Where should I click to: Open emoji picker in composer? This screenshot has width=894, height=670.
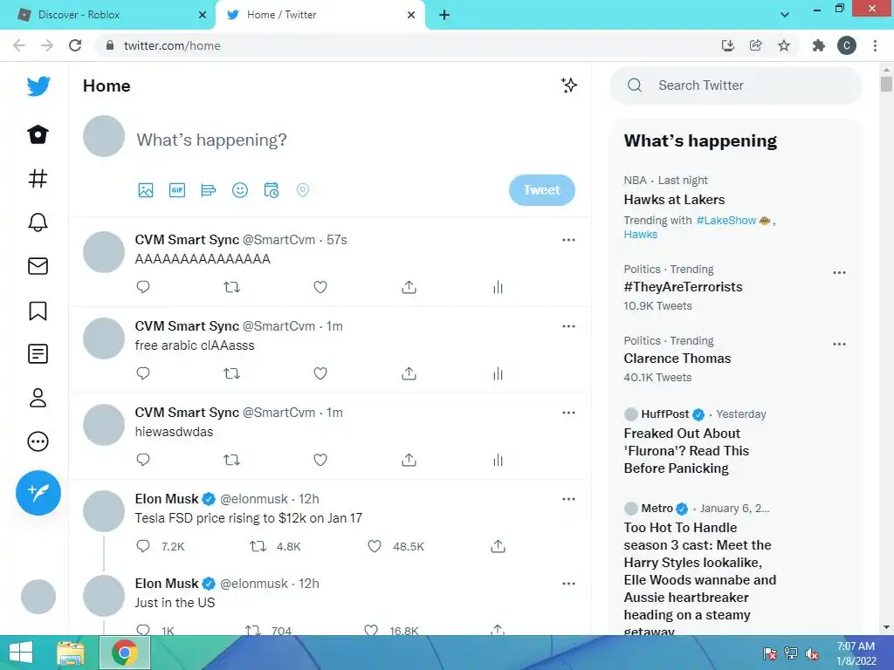click(x=240, y=189)
